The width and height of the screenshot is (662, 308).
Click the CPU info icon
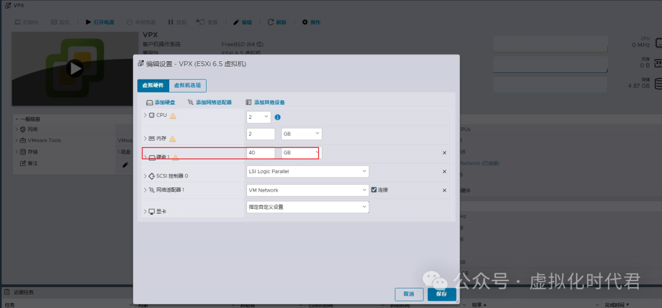click(278, 118)
